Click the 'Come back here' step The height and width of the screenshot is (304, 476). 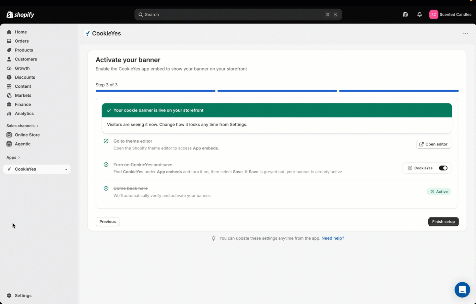[x=131, y=188]
